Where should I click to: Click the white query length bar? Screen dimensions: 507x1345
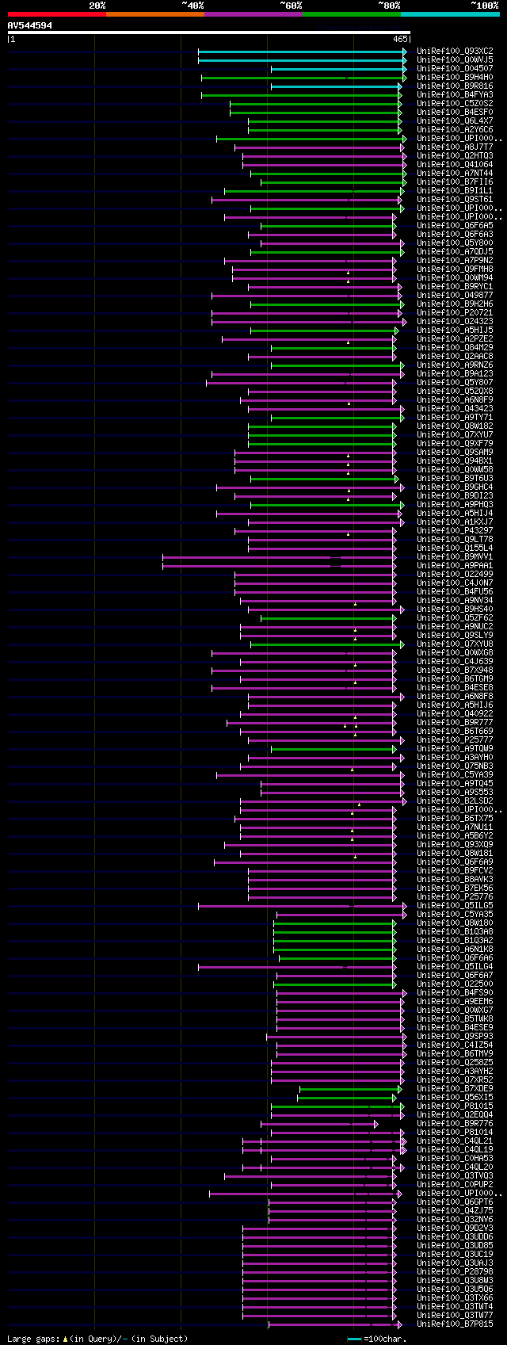(208, 32)
